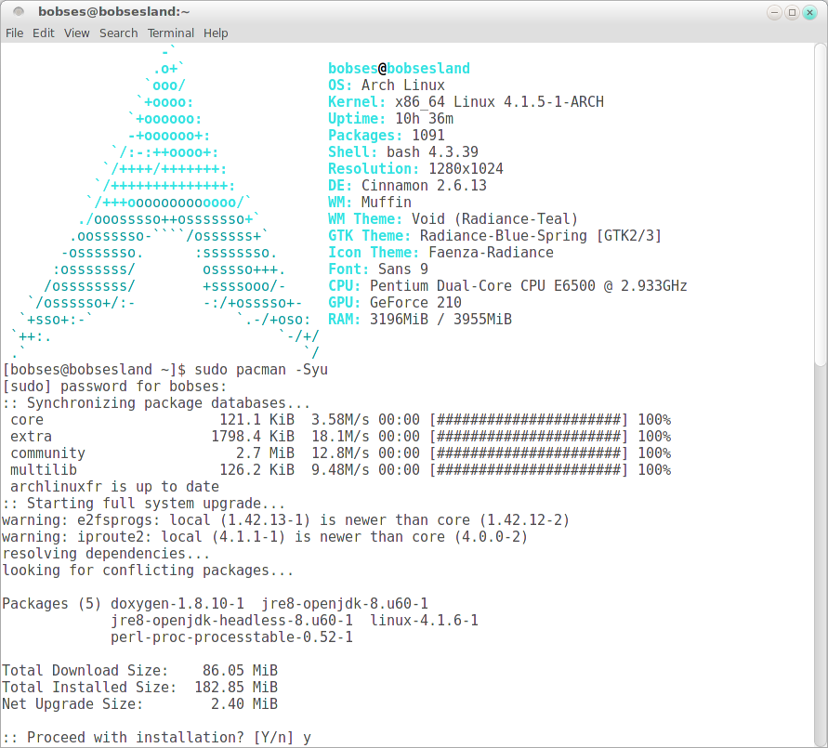Click the 'jre8-openjdk-8.u60-1' package name

344,604
